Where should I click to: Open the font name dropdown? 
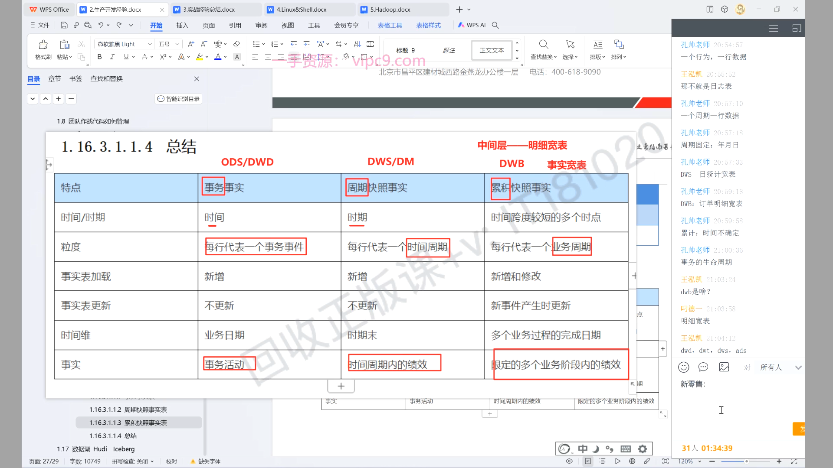click(150, 44)
